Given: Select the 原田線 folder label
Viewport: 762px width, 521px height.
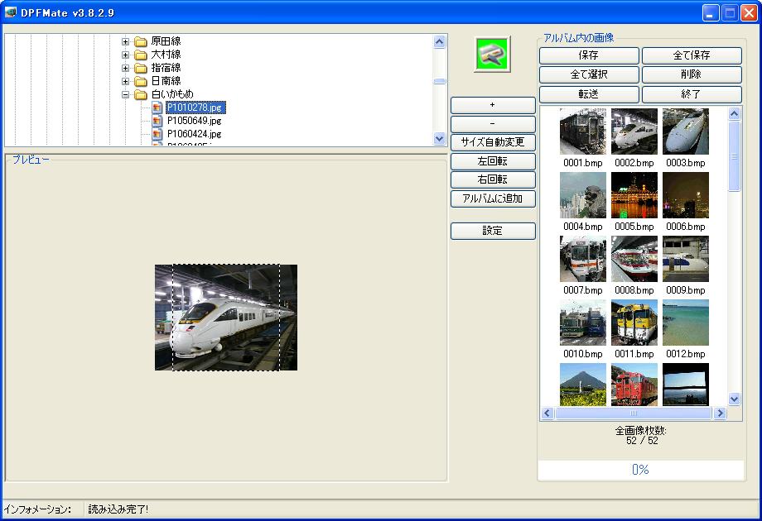Looking at the screenshot, I should 166,41.
